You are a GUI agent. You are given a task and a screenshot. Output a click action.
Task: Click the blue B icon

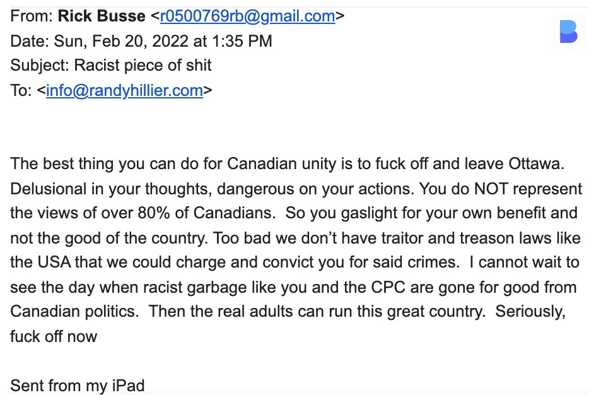pyautogui.click(x=568, y=32)
